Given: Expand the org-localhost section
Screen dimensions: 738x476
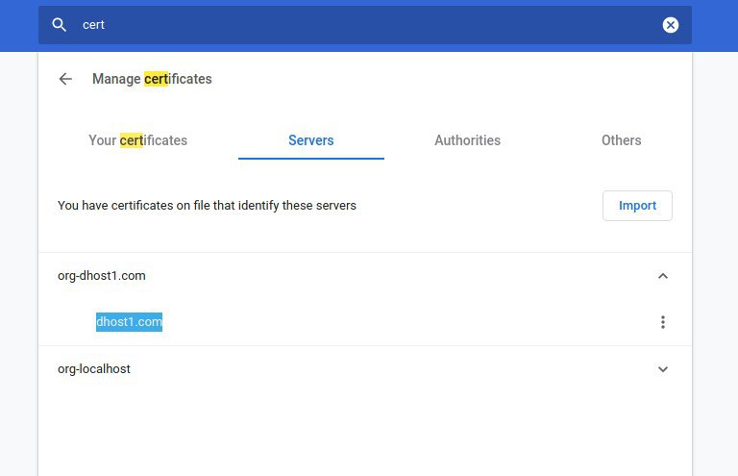Looking at the screenshot, I should pyautogui.click(x=663, y=369).
